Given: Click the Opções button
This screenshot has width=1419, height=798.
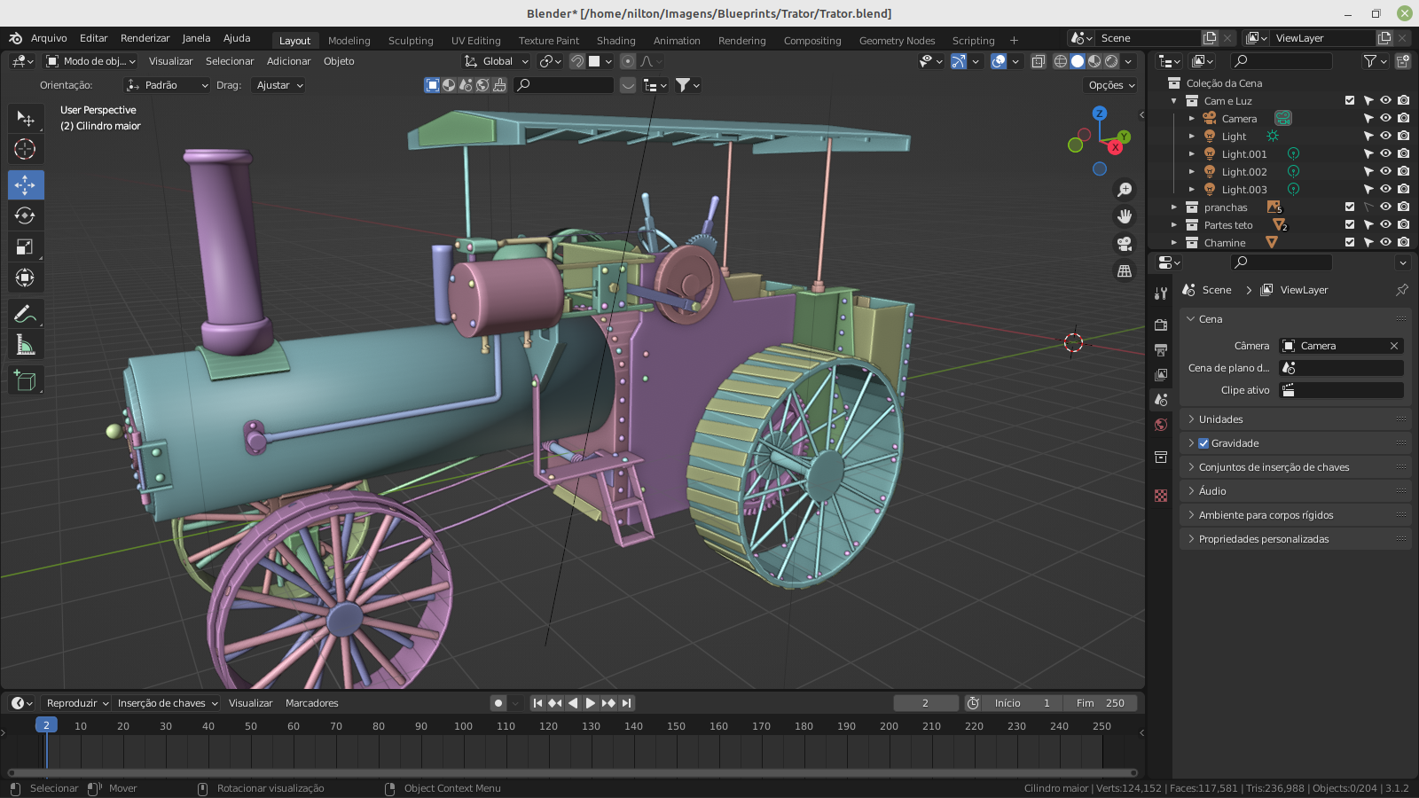Looking at the screenshot, I should (1111, 85).
